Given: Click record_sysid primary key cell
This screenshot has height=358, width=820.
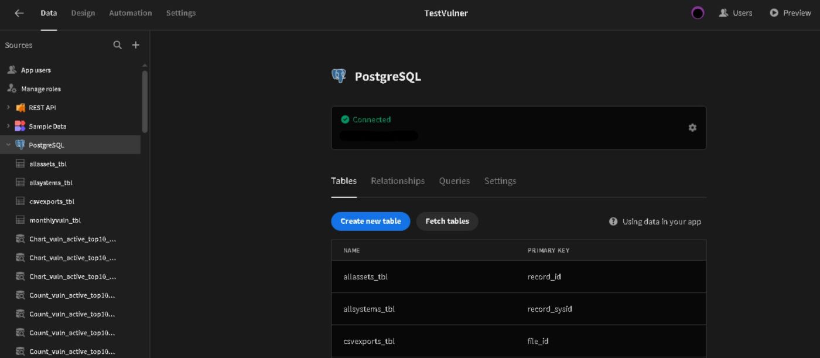Looking at the screenshot, I should (549, 309).
